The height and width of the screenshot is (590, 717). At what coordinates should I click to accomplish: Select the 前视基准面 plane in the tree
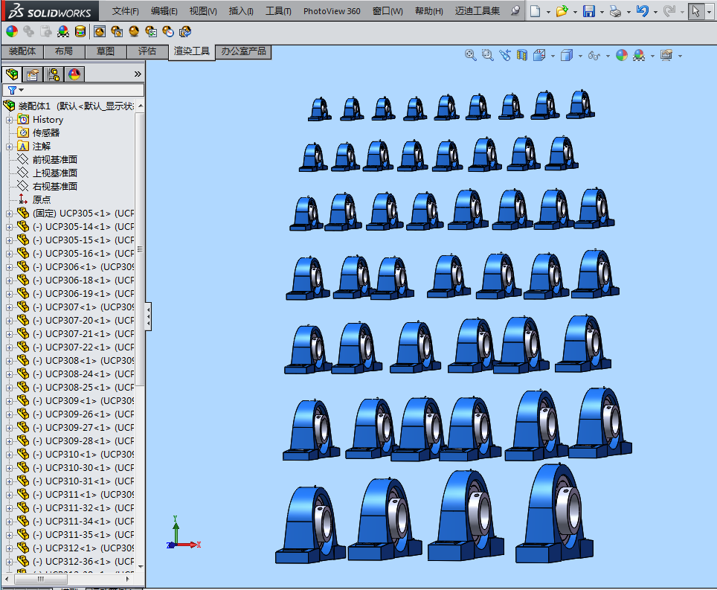coord(55,160)
